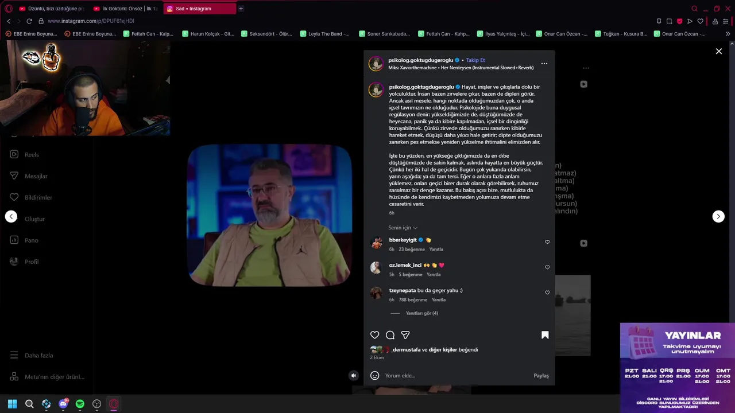This screenshot has width=735, height=413.
Task: Like tzeynepata's comment
Action: 547,293
